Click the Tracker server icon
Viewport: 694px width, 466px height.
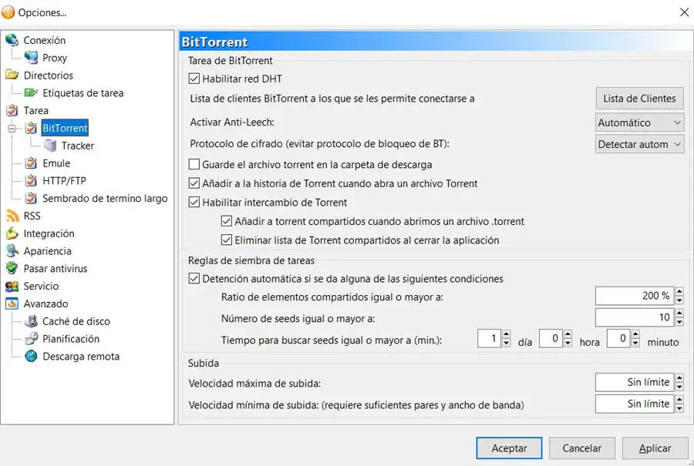click(50, 146)
